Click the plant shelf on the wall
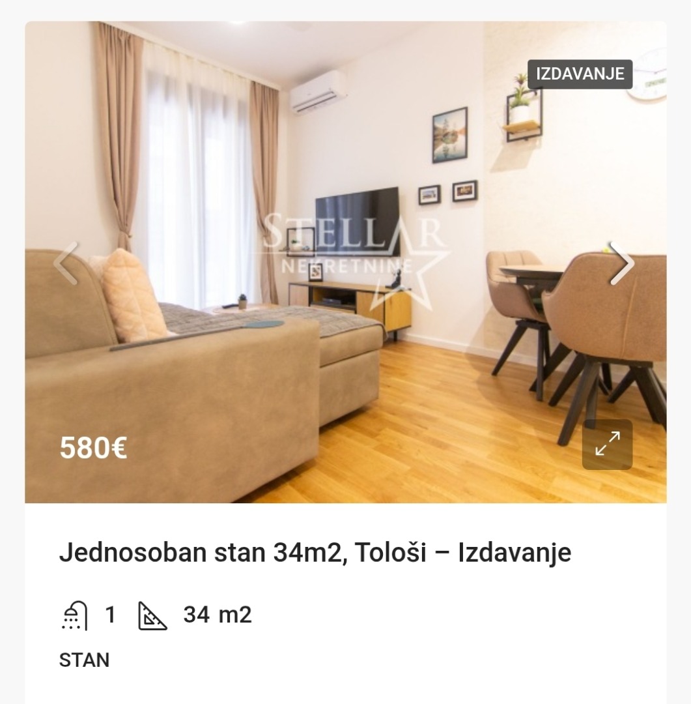This screenshot has width=691, height=704. tap(524, 111)
